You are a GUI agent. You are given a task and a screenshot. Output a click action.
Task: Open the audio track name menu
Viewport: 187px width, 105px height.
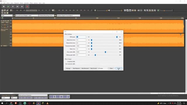(6, 21)
